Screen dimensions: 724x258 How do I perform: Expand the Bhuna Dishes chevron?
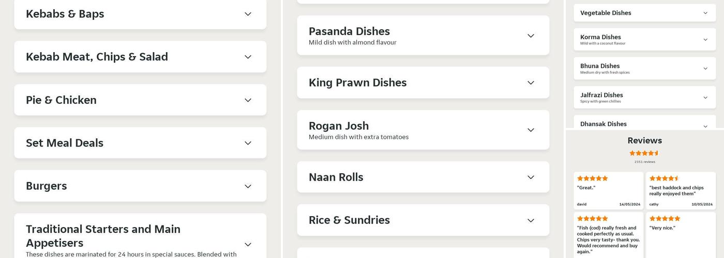(x=705, y=69)
